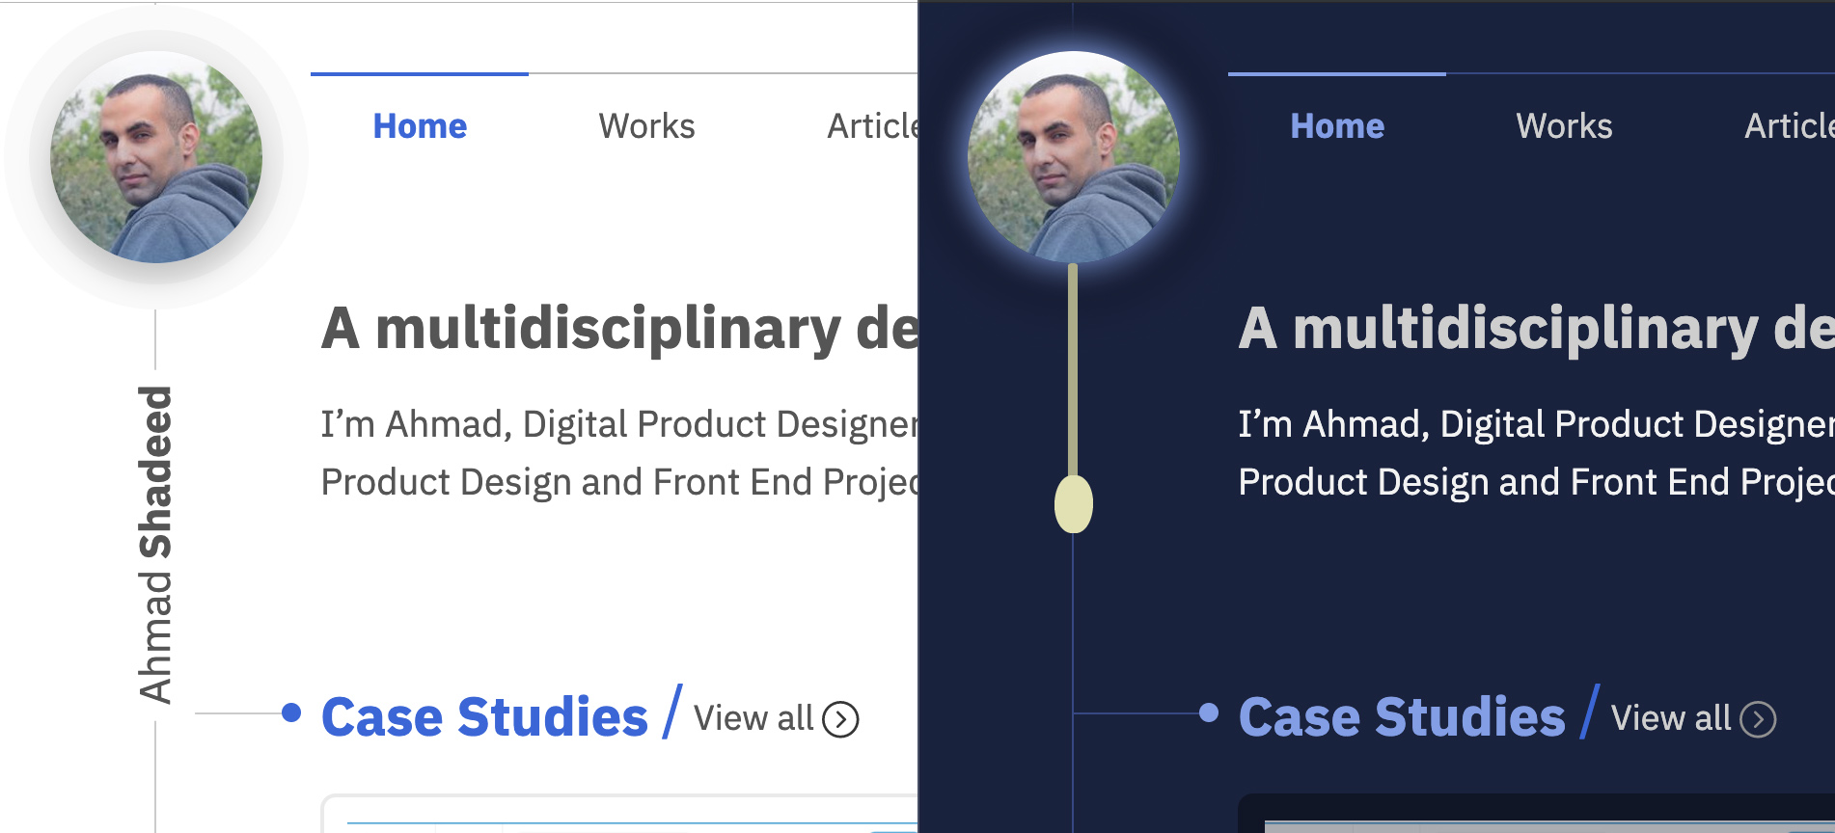Select Home in the dark navigation bar

coord(1337,126)
